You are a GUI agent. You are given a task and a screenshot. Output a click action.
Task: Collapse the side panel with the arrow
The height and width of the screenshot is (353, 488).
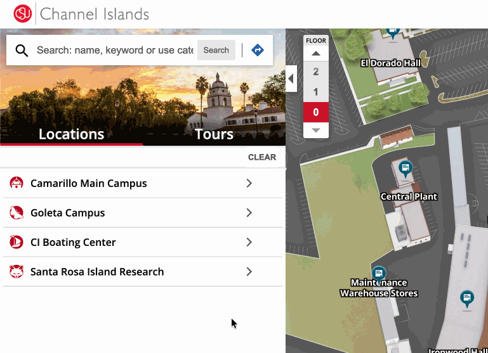(291, 79)
